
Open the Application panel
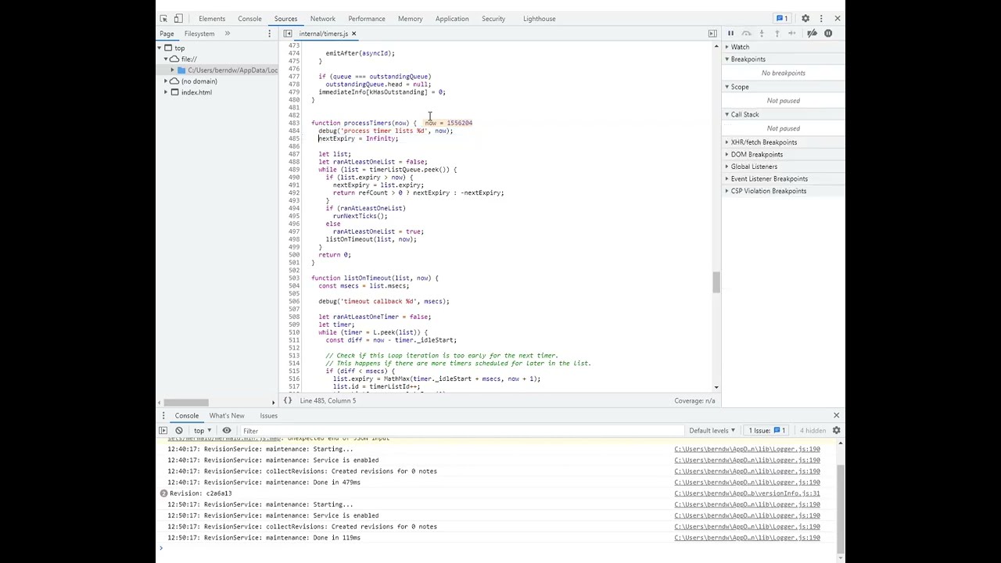point(452,19)
